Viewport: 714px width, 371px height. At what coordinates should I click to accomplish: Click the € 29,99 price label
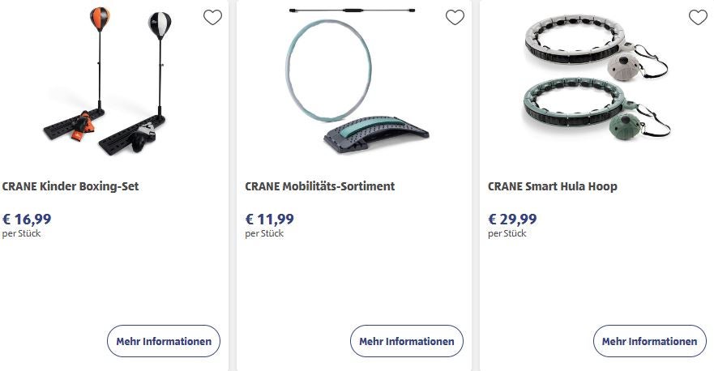coord(512,219)
